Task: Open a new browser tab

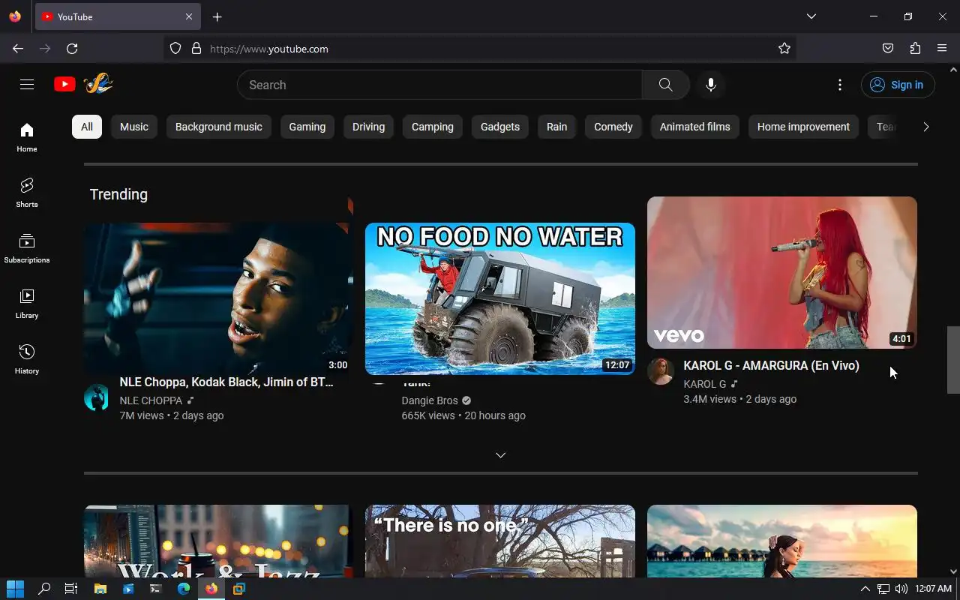Action: [x=217, y=16]
